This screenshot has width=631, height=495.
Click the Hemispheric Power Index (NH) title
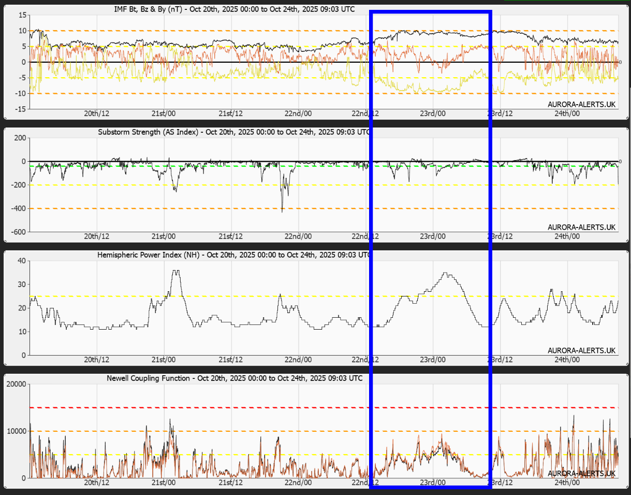(234, 255)
